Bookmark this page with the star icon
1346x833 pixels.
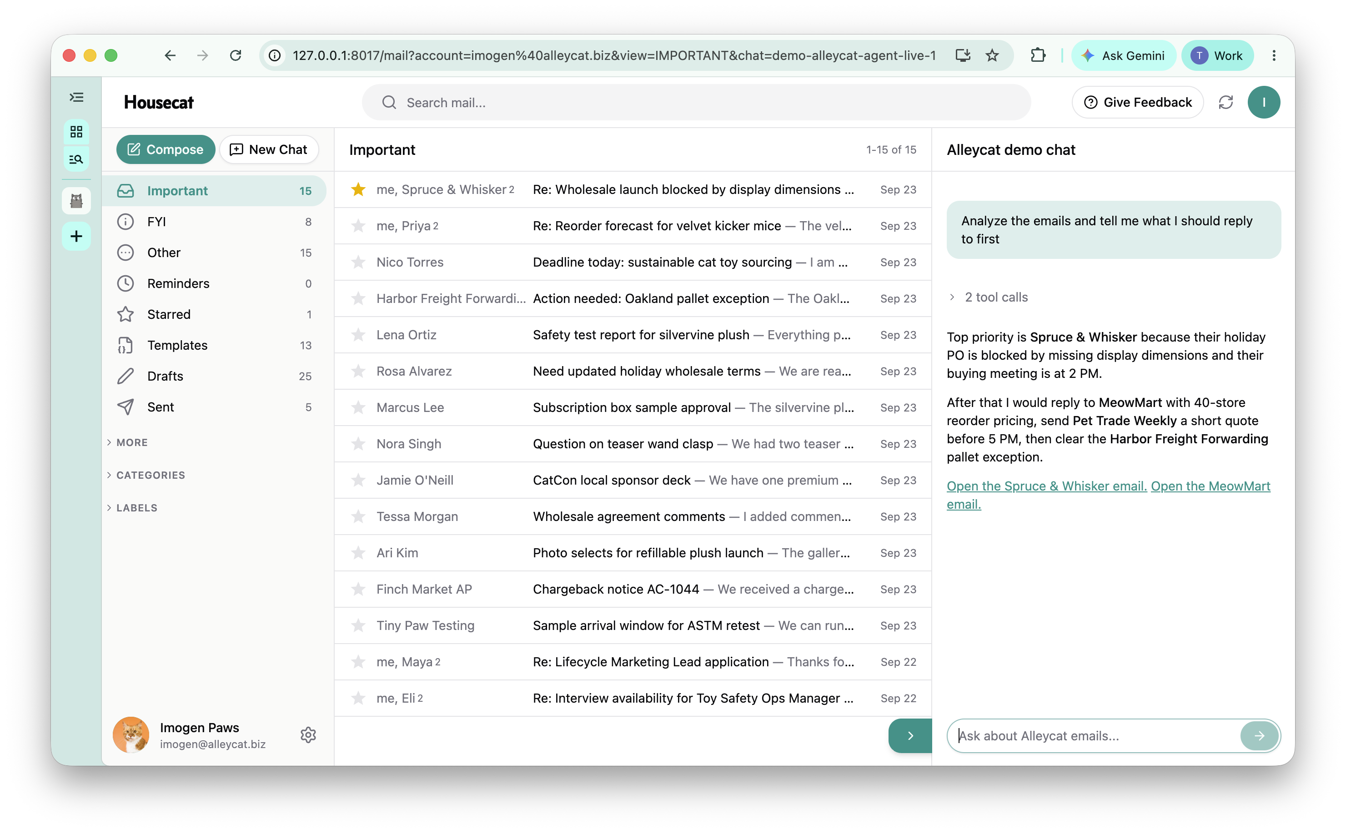pos(992,56)
